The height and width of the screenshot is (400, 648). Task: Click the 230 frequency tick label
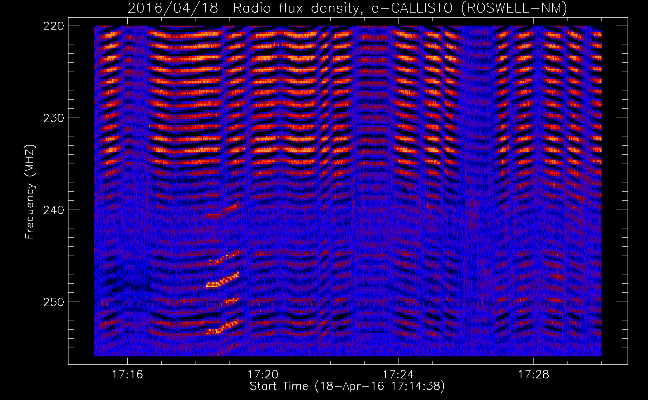tap(53, 118)
